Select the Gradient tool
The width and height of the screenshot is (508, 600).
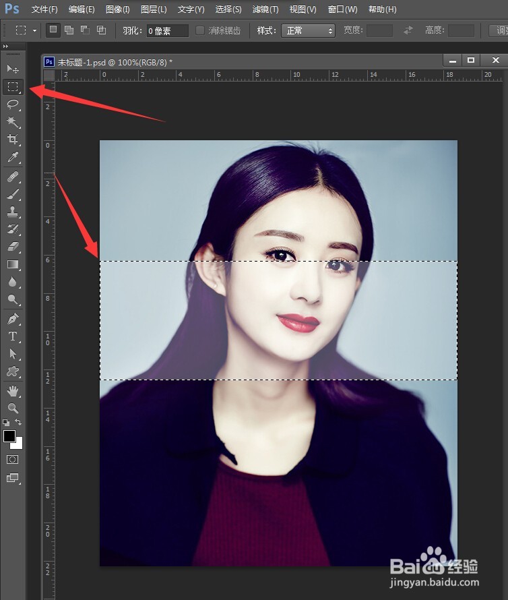click(13, 264)
